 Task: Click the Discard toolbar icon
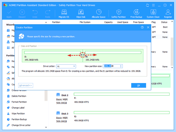tap(22, 12)
